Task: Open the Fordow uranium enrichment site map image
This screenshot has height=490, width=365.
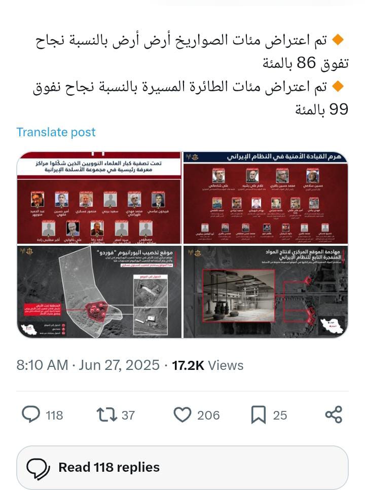Action: pos(99,292)
